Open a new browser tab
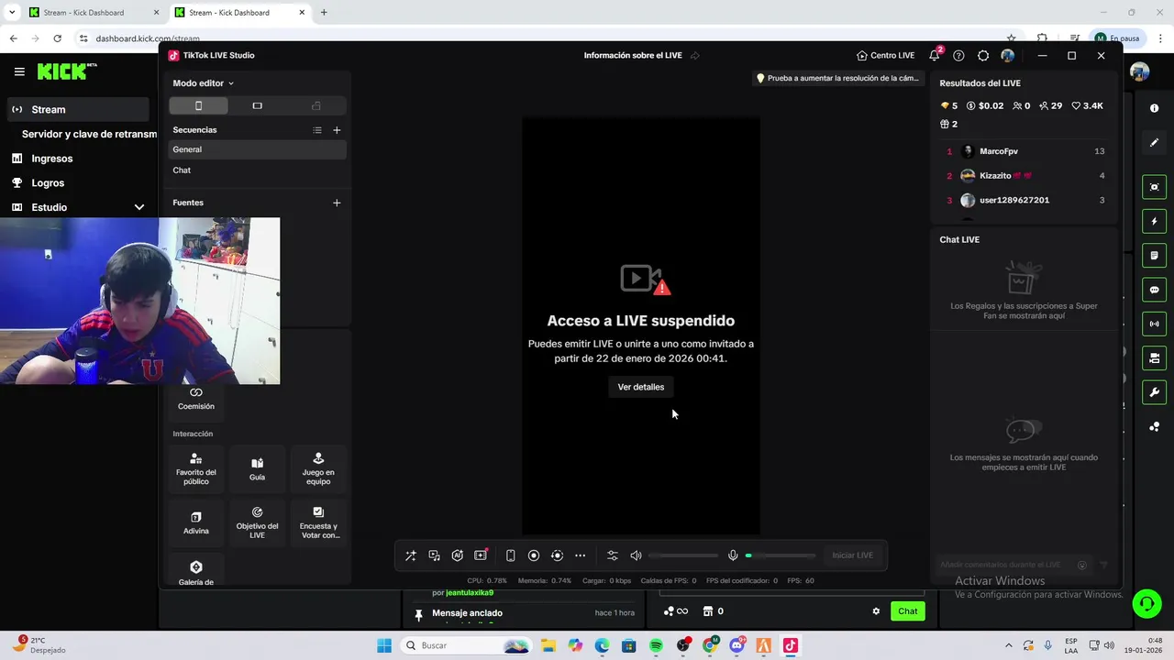 click(324, 13)
